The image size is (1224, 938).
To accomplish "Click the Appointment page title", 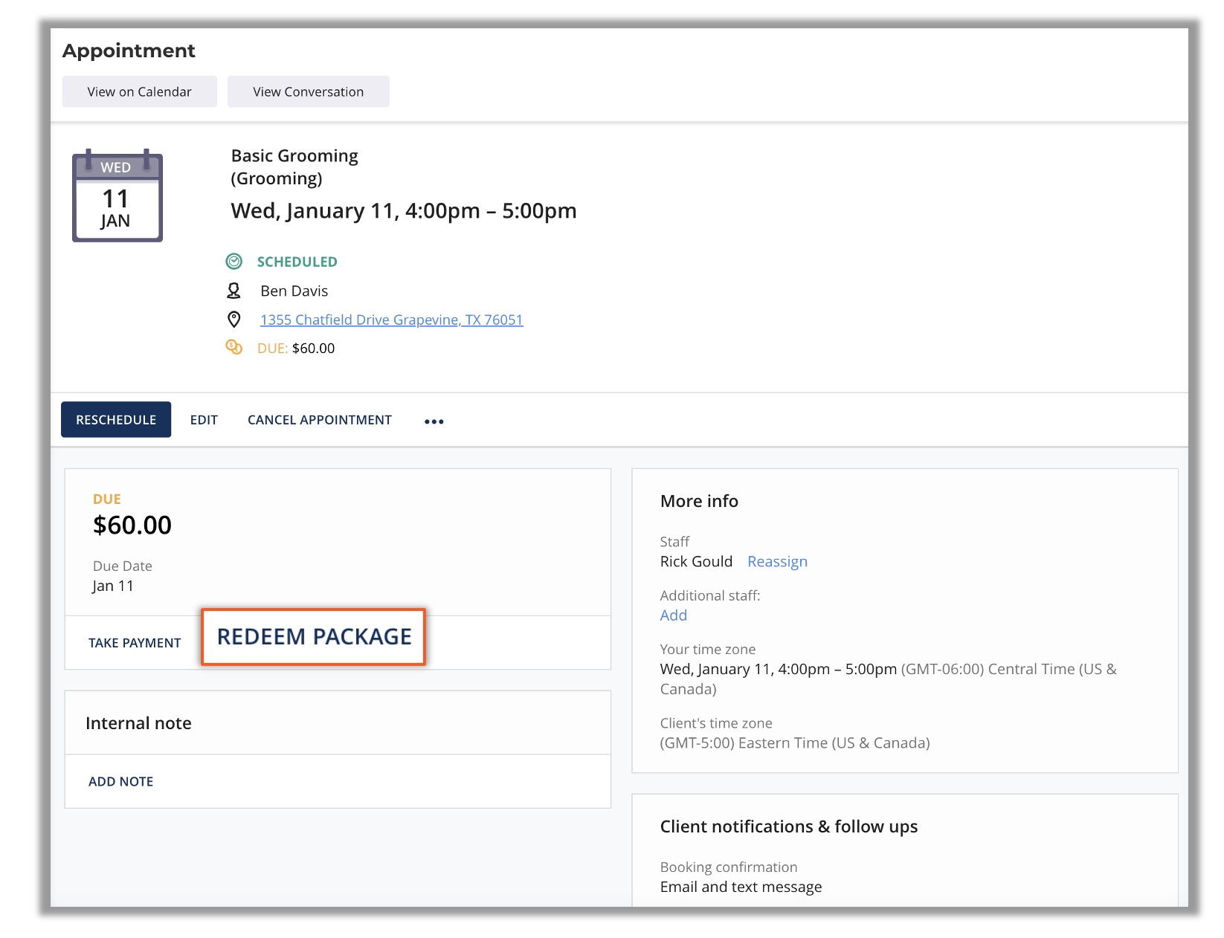I will click(129, 51).
